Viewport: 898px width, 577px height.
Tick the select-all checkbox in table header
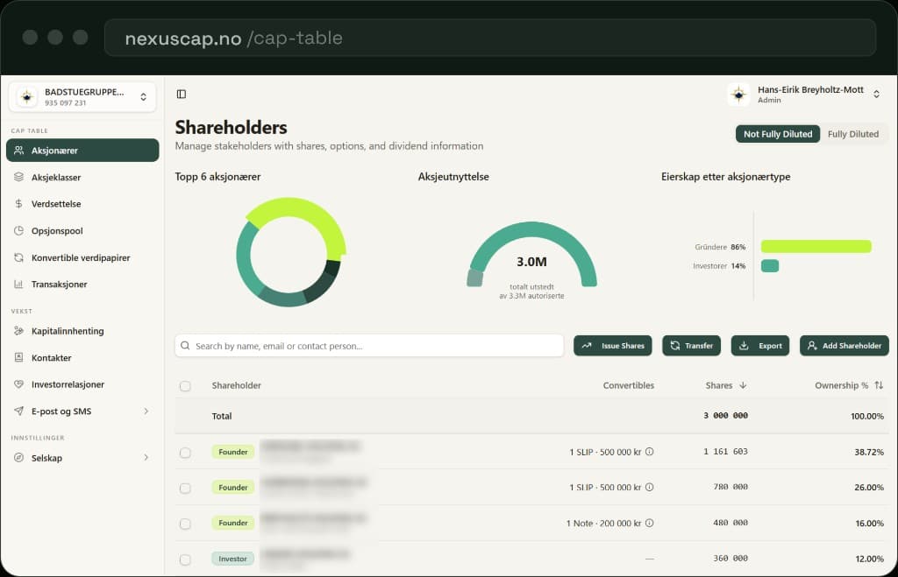point(185,386)
